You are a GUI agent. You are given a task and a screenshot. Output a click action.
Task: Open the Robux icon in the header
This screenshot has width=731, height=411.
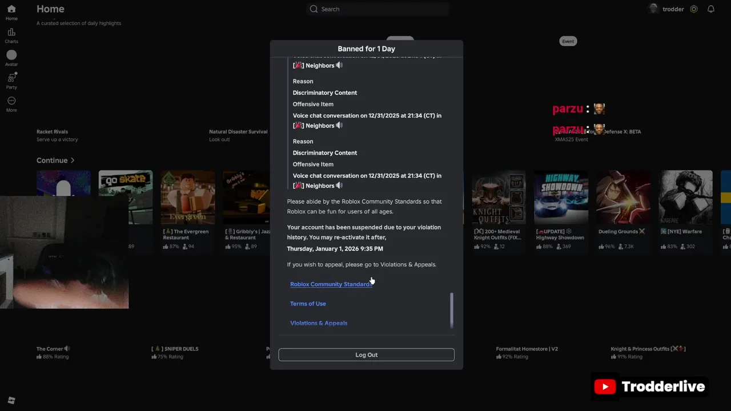[x=694, y=9]
